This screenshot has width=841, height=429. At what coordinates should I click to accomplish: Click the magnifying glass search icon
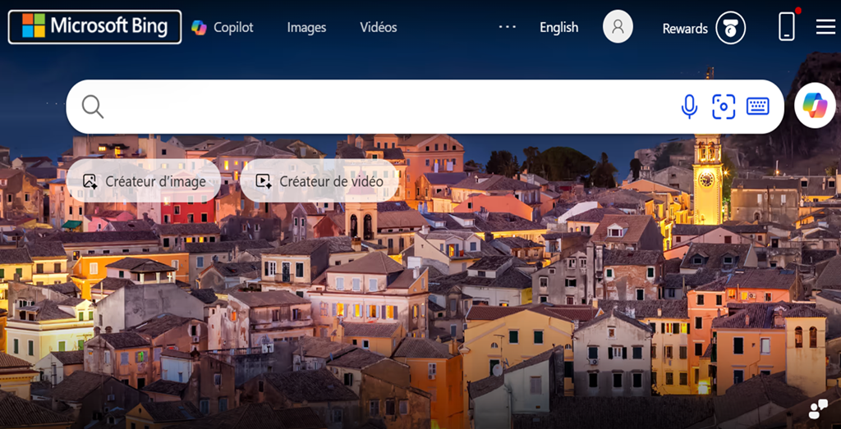click(93, 107)
